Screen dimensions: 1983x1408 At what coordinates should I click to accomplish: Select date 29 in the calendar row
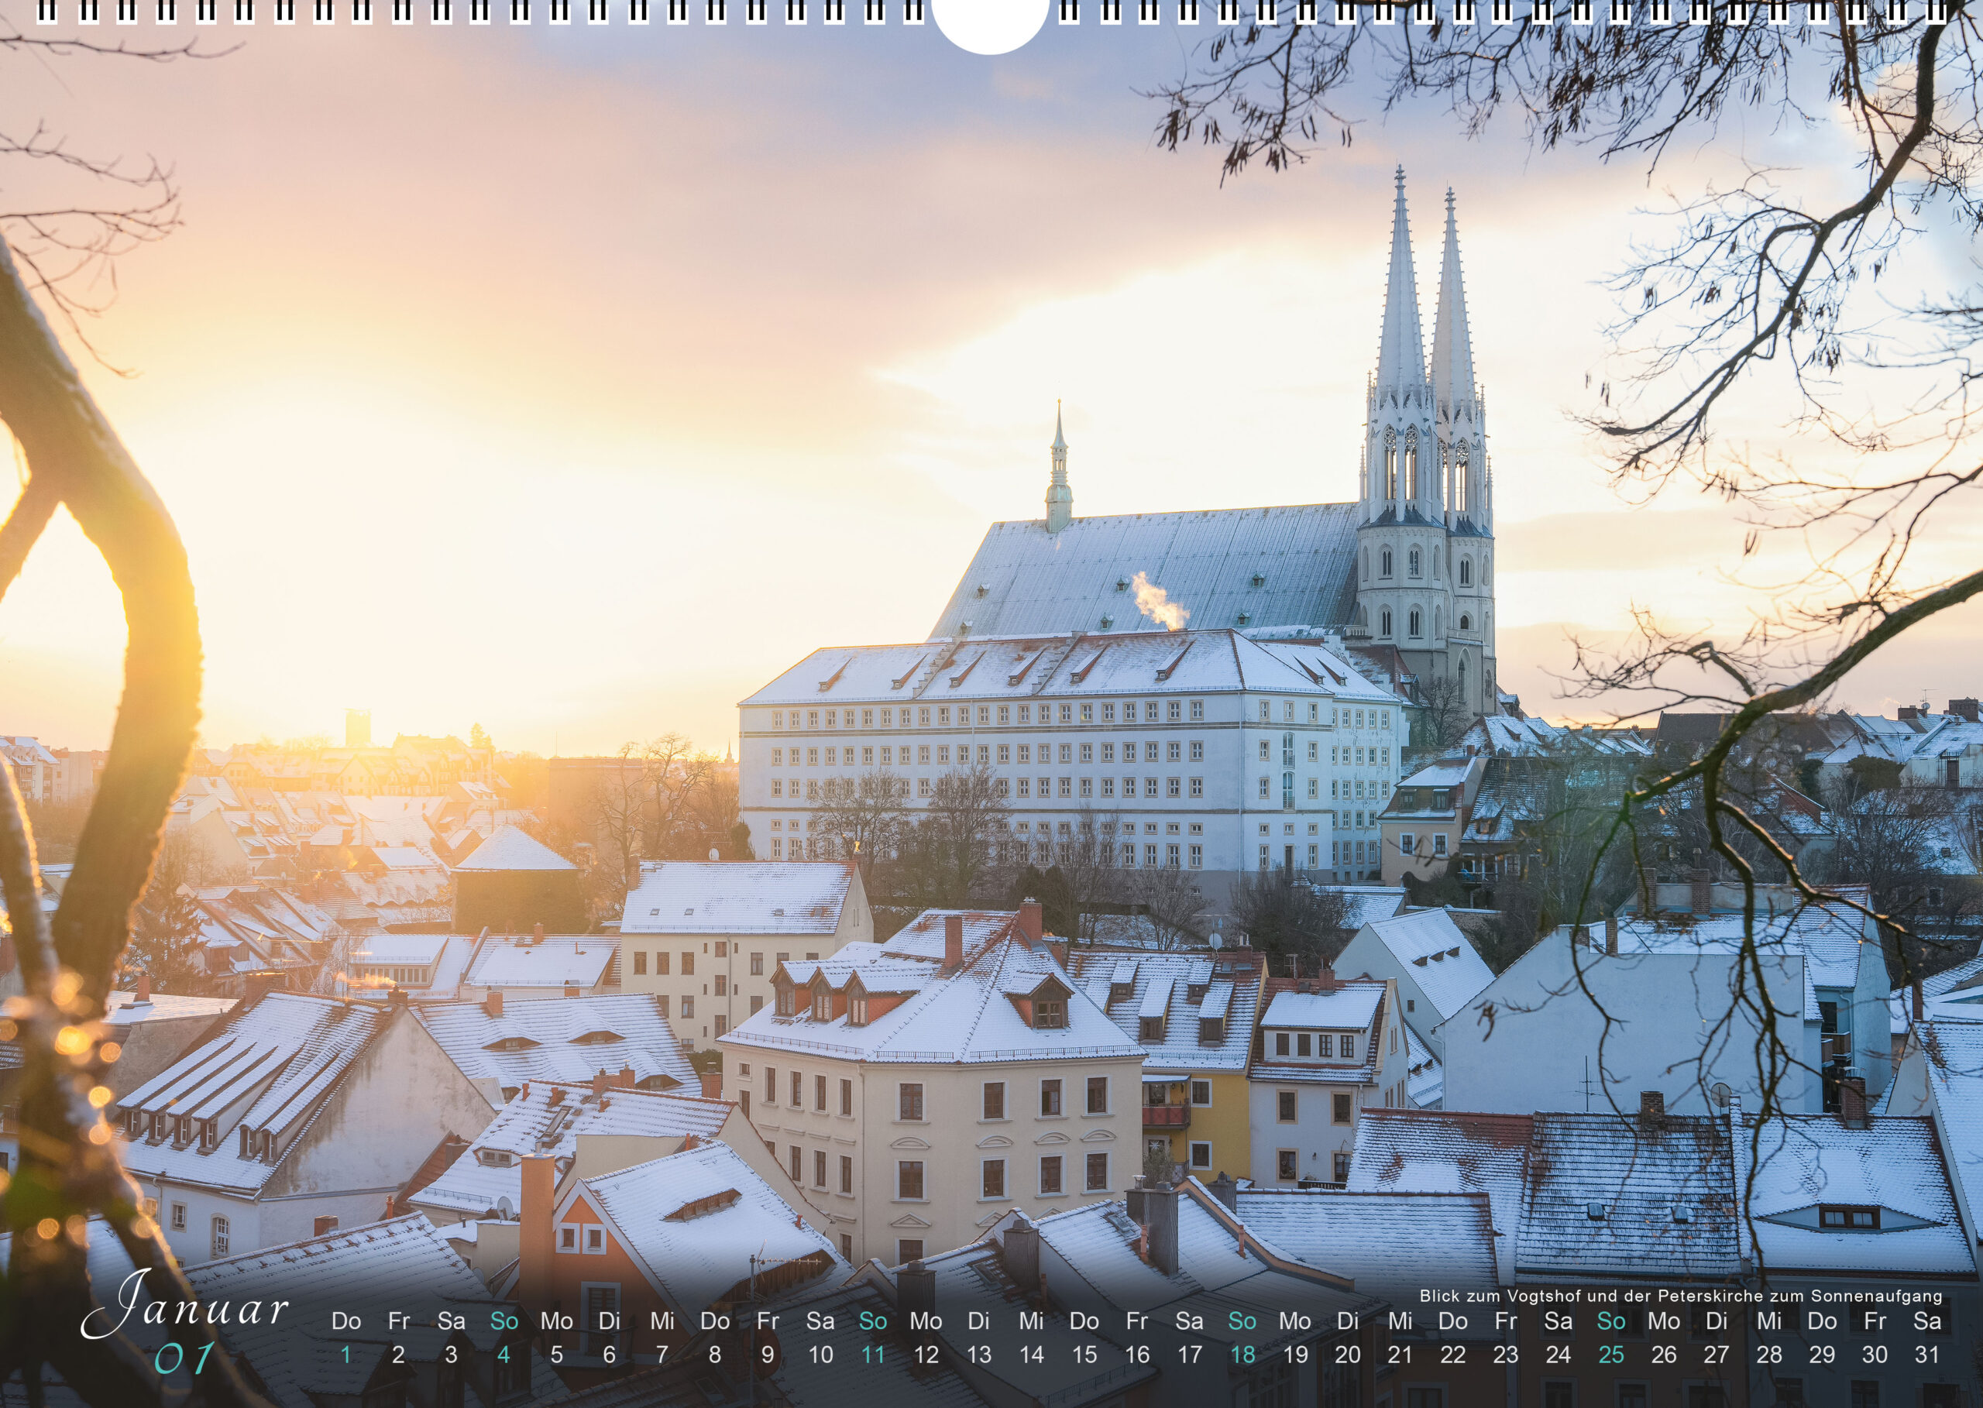(x=1823, y=1355)
